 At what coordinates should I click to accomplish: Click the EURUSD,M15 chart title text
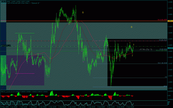6,2
